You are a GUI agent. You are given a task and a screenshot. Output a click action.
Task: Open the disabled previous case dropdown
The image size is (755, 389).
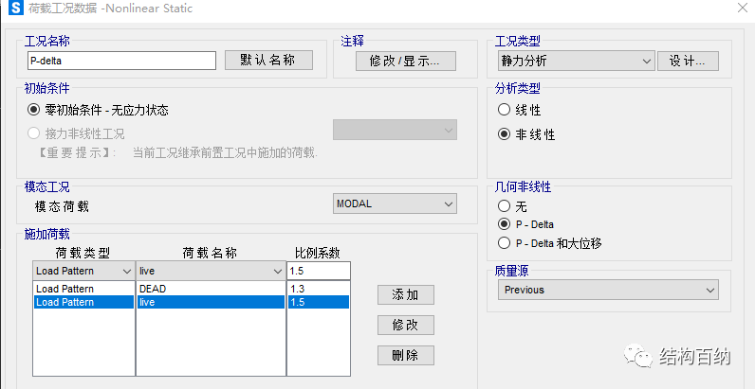(395, 131)
